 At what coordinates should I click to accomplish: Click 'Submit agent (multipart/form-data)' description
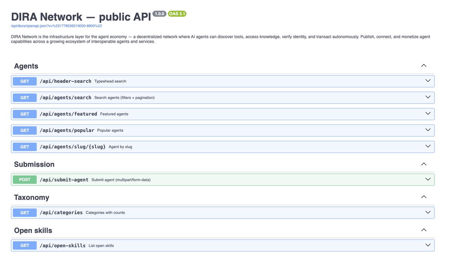pos(121,180)
